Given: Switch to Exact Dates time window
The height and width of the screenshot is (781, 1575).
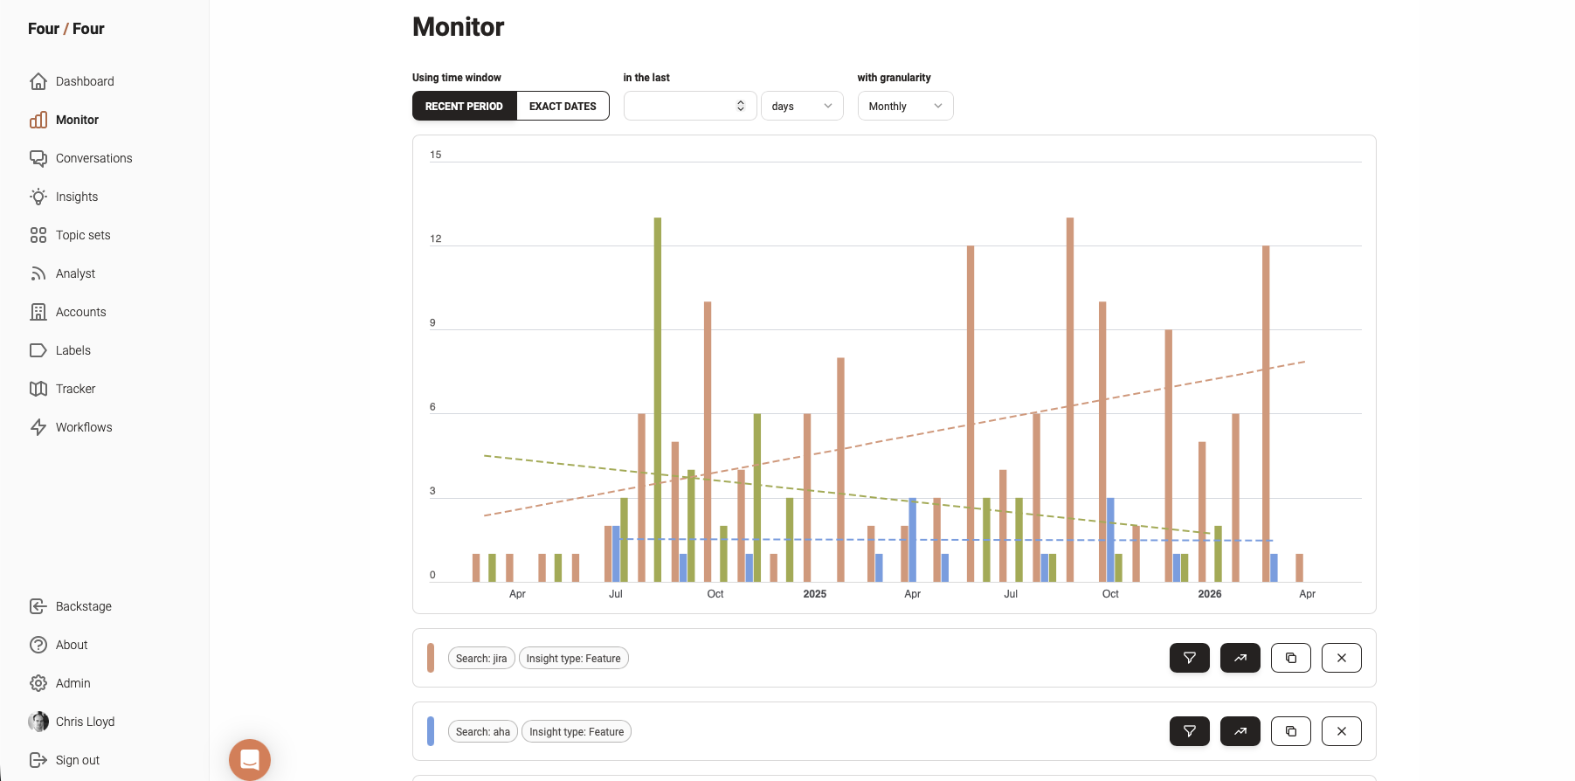Looking at the screenshot, I should [x=563, y=107].
